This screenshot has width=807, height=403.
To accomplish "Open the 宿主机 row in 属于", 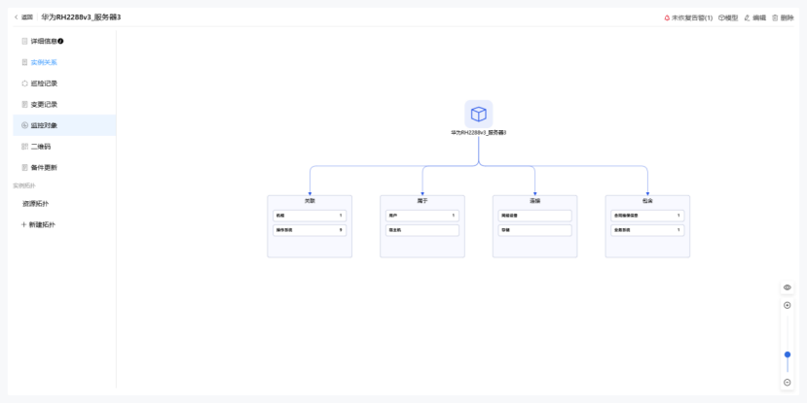I will click(422, 230).
